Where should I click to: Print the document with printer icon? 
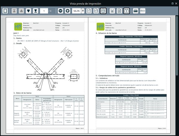click(135, 11)
